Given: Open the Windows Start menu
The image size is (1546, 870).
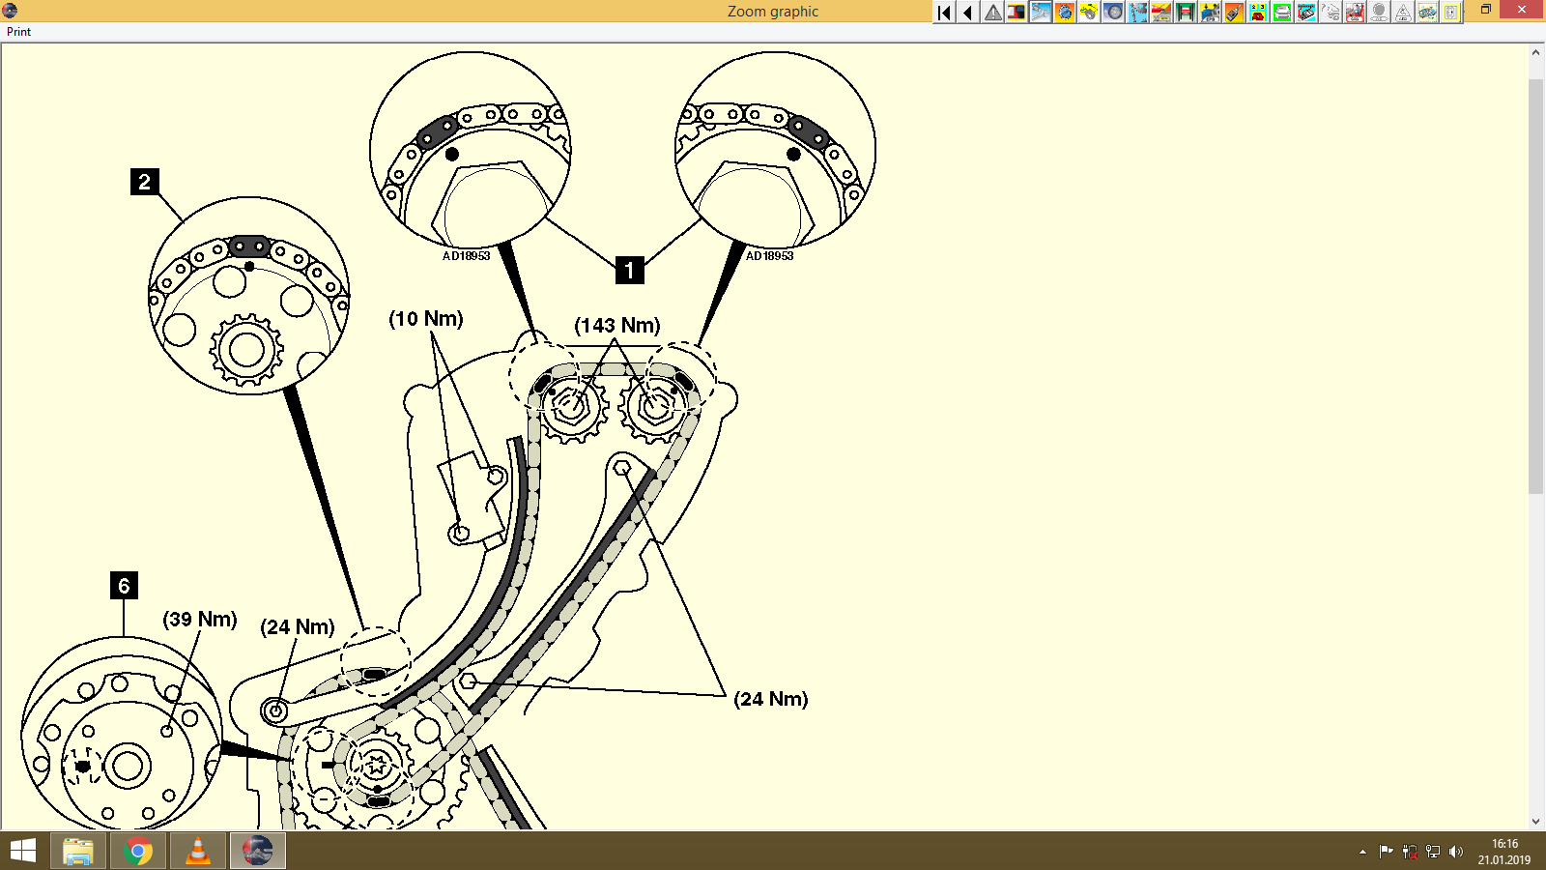Looking at the screenshot, I should click(19, 852).
